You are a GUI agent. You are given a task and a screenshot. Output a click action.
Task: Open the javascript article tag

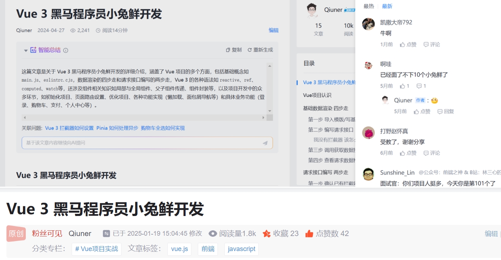click(242, 249)
